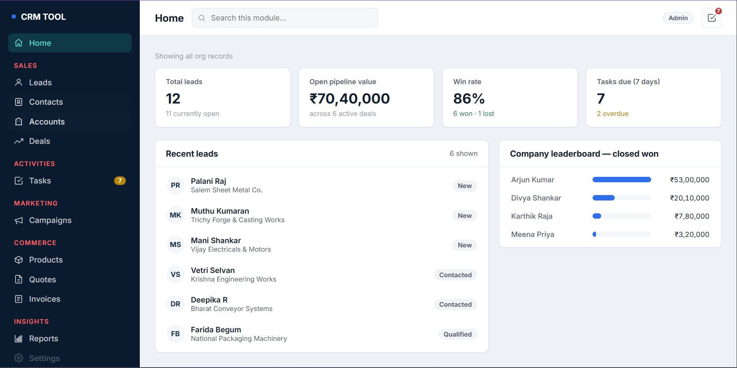
Task: Open the Open pipeline value card
Action: point(366,97)
